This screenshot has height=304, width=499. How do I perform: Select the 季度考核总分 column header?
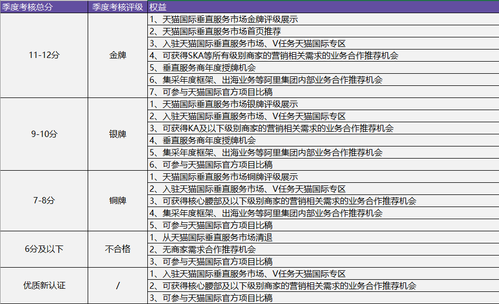point(44,7)
